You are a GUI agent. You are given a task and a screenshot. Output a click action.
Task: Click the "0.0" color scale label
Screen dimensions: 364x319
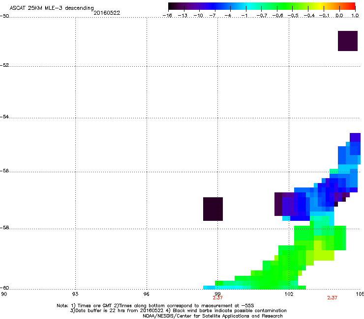coord(339,16)
